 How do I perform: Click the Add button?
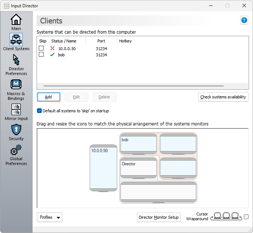pyautogui.click(x=48, y=97)
